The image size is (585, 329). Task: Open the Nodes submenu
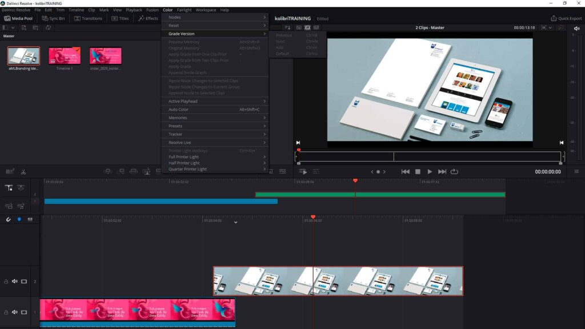click(215, 17)
